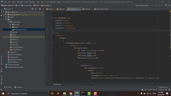This screenshot has height=96, width=171.
Task: Open Project panel settings gear
Action: click(40, 9)
